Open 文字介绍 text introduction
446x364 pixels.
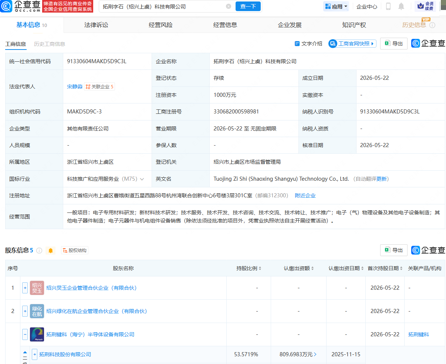308,44
